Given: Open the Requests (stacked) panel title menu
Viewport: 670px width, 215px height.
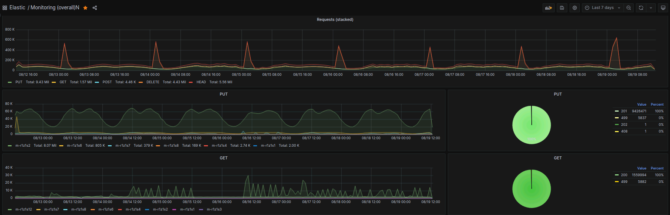Looking at the screenshot, I should (x=335, y=19).
